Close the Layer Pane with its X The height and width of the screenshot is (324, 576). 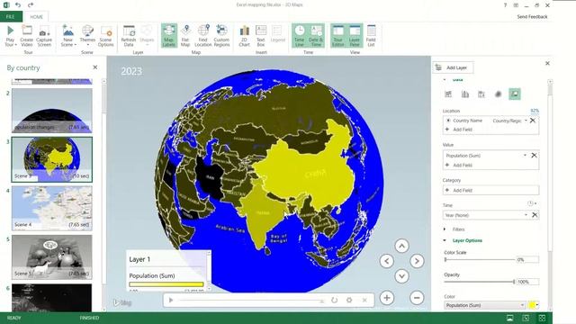547,63
